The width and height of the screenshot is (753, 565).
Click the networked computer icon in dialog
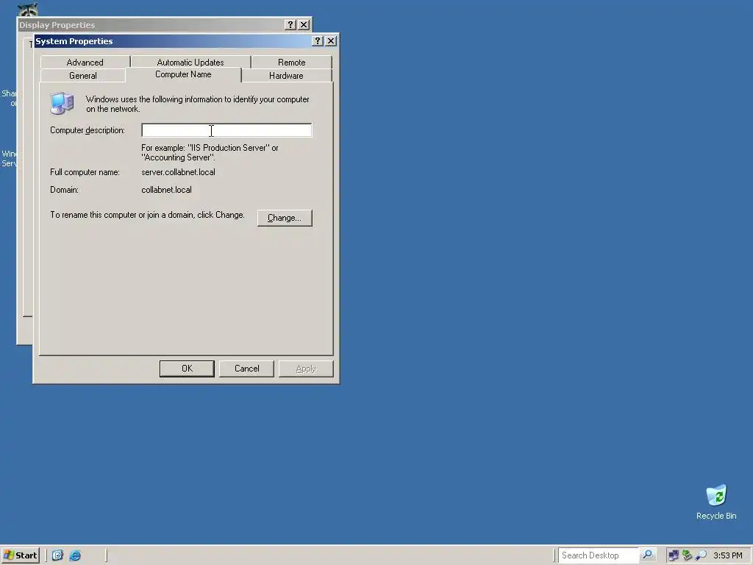point(62,103)
